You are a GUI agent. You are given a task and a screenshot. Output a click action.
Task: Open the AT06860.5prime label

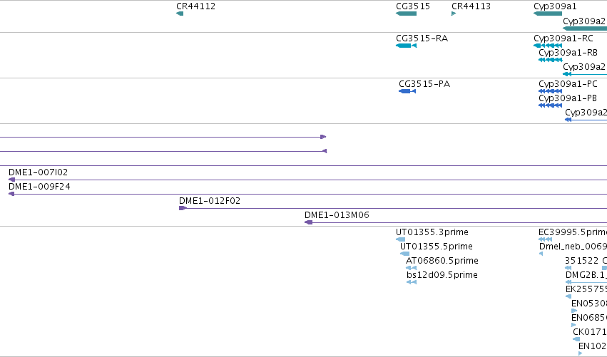[x=442, y=261]
